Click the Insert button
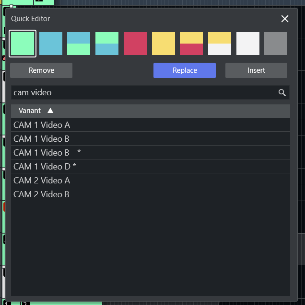Viewport: 305px width, 305px height. pyautogui.click(x=256, y=70)
